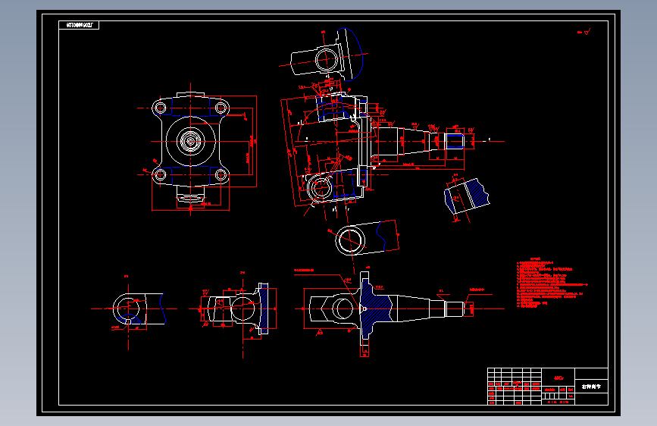
Task: Select the red technical requirements notes block
Action: (x=552, y=283)
